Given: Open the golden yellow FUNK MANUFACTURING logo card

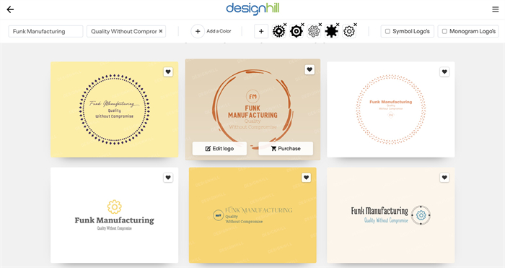Looking at the screenshot, I should pos(252,215).
